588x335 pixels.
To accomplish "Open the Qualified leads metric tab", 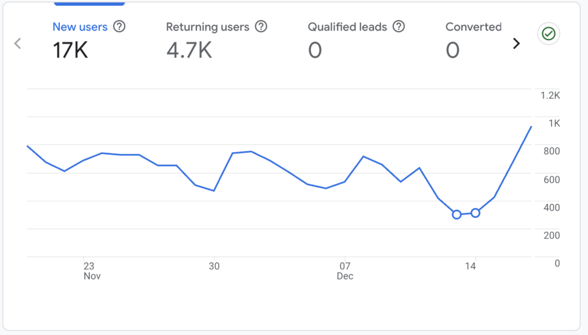I will coord(348,27).
